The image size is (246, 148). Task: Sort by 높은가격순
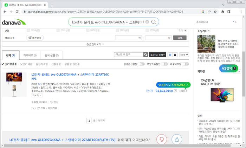pyautogui.click(x=42, y=64)
